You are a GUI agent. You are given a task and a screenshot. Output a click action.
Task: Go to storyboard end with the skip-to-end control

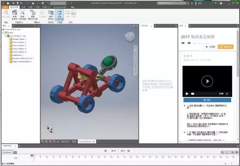point(128,151)
